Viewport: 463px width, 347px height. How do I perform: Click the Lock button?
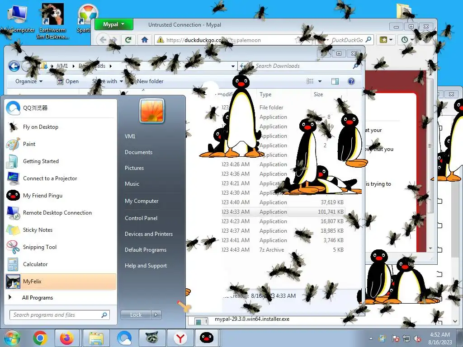click(136, 315)
